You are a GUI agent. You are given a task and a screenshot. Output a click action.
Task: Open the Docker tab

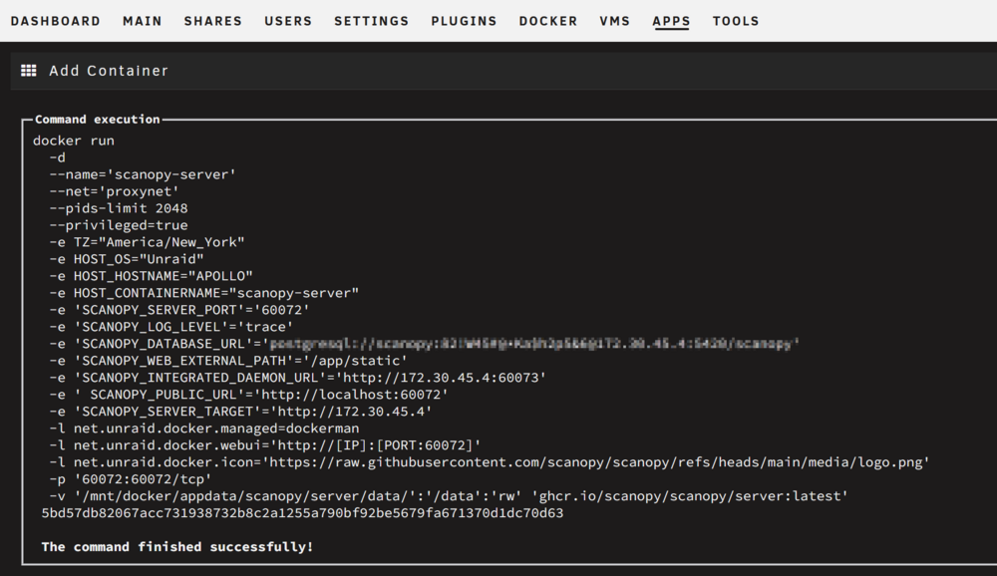pyautogui.click(x=548, y=21)
